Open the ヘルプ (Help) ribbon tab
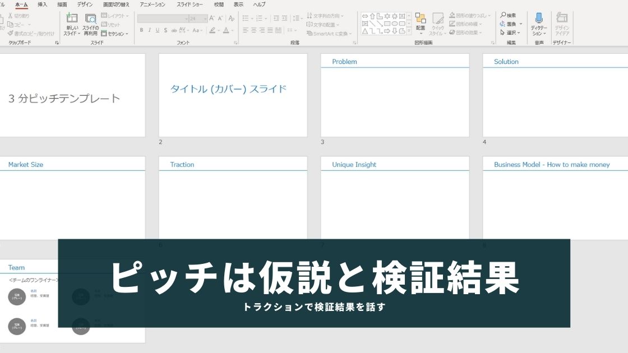This screenshot has height=353, width=628. click(x=259, y=4)
